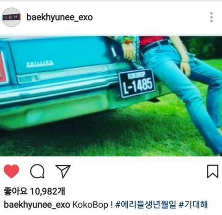This screenshot has height=215, width=222.
Task: Click the red shirt in the photo
Action: click(152, 40)
